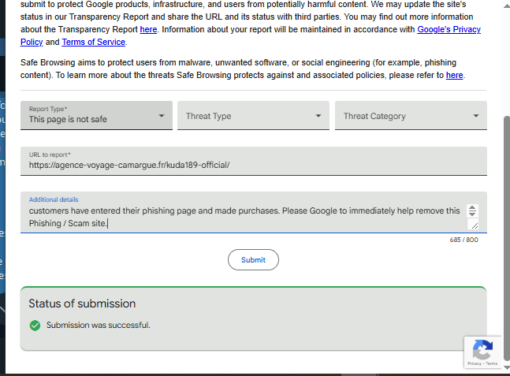The width and height of the screenshot is (510, 376).
Task: Click the URL to report field
Action: click(253, 161)
